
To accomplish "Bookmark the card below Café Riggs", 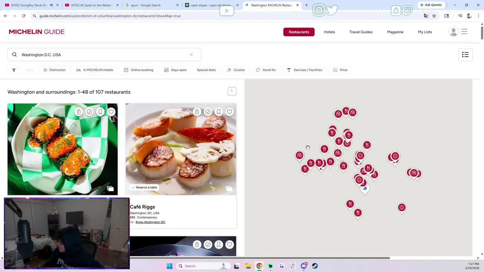I will (219, 245).
